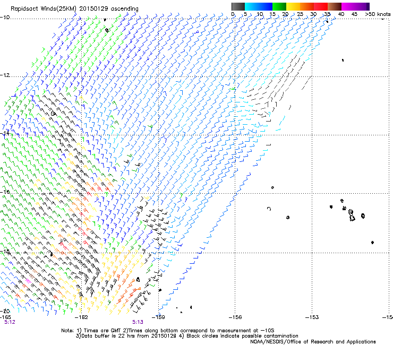
Task: Click the '-165' longitude axis label
Action: coord(5,317)
